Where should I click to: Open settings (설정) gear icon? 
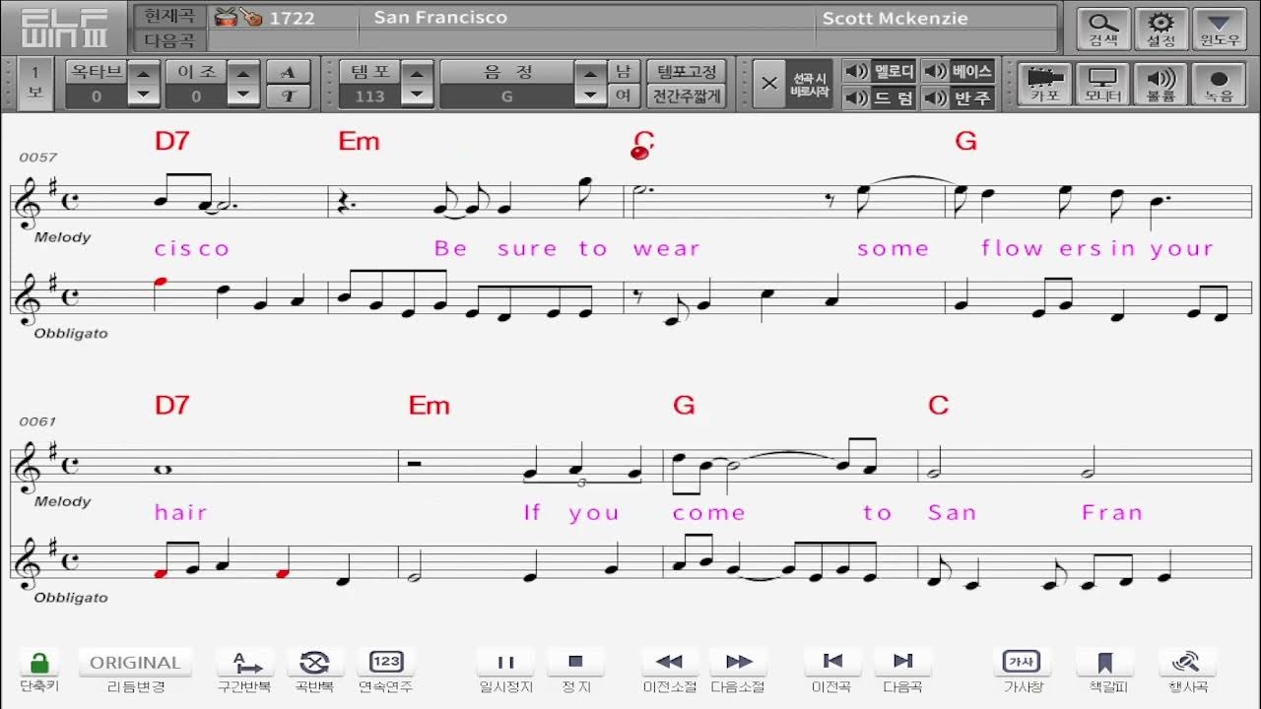[x=1161, y=29]
